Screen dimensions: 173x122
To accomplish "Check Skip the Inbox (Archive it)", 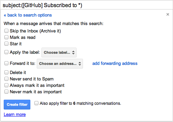I will [6, 31].
